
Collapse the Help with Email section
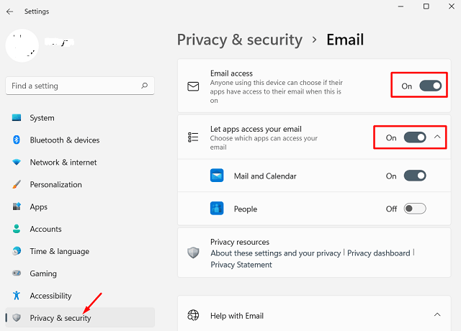click(437, 315)
